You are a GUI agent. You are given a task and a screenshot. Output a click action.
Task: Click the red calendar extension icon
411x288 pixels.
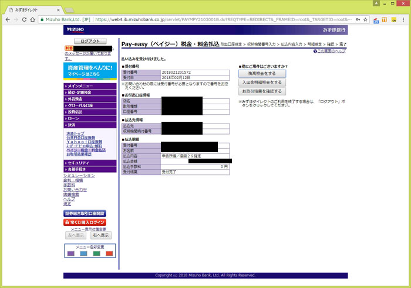coord(376,20)
